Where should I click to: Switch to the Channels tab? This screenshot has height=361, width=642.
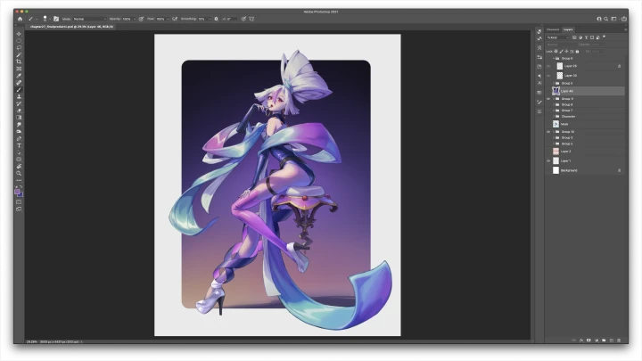(553, 29)
